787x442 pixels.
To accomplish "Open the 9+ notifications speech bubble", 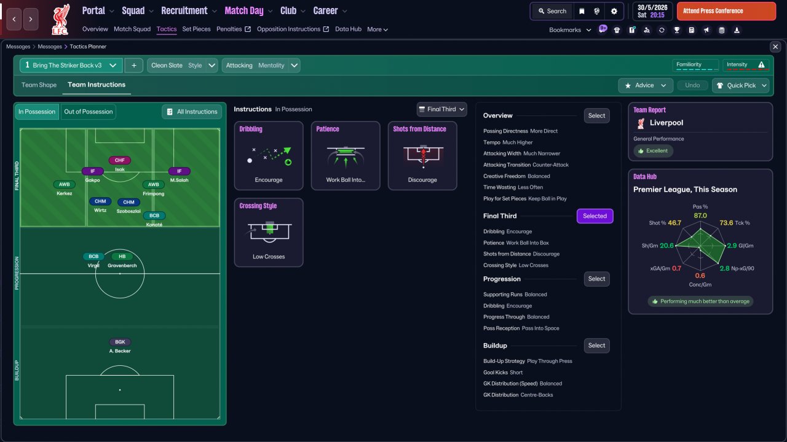I will pos(603,29).
